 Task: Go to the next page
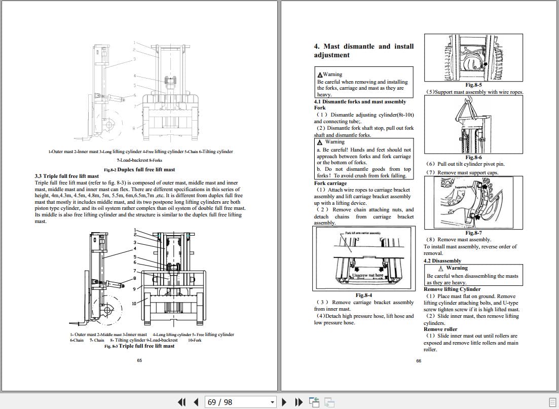[x=284, y=402]
